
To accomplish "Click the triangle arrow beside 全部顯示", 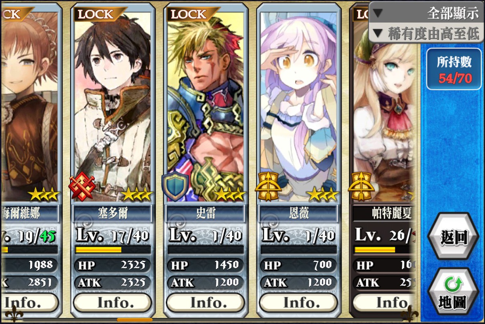I will [377, 13].
